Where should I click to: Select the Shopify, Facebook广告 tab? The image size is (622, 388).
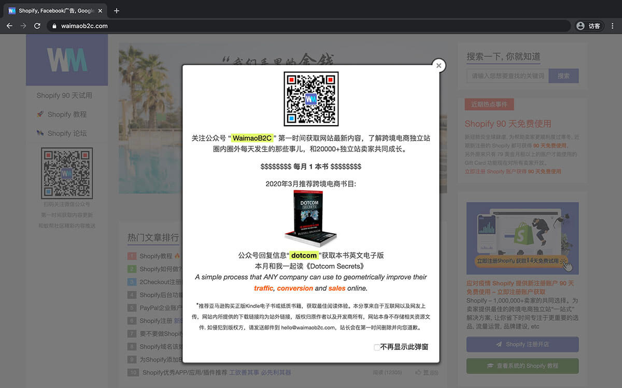pyautogui.click(x=55, y=10)
